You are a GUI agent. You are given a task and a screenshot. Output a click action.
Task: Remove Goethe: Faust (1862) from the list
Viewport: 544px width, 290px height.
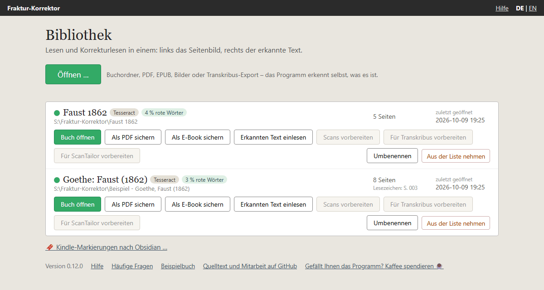pyautogui.click(x=456, y=223)
